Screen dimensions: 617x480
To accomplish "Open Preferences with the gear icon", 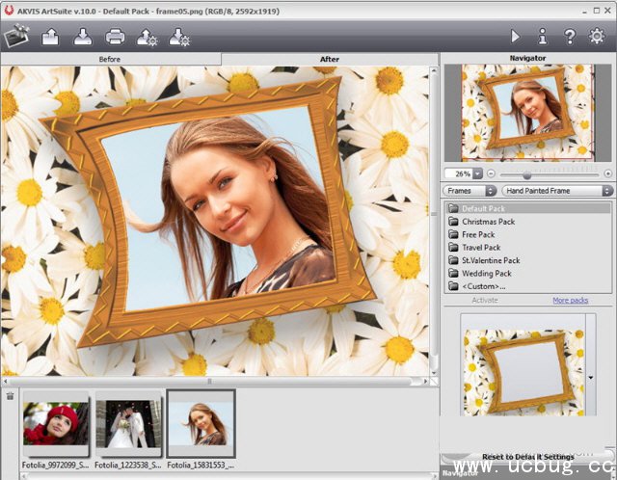I will point(598,37).
